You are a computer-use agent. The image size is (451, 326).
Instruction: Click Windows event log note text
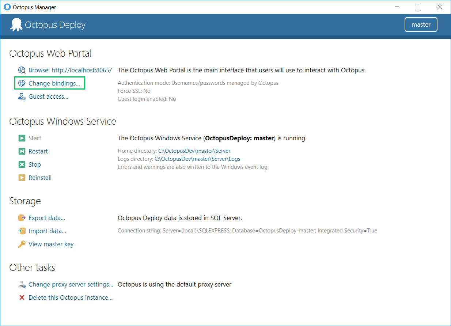point(193,167)
